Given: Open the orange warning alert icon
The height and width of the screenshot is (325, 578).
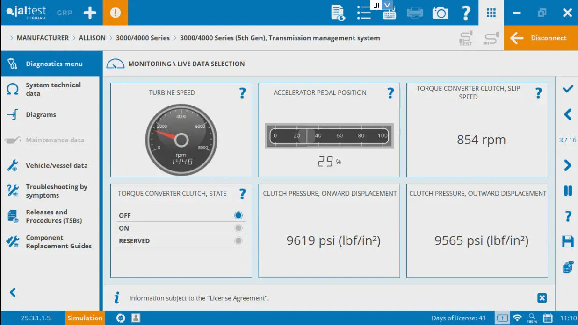Looking at the screenshot, I should pyautogui.click(x=115, y=13).
